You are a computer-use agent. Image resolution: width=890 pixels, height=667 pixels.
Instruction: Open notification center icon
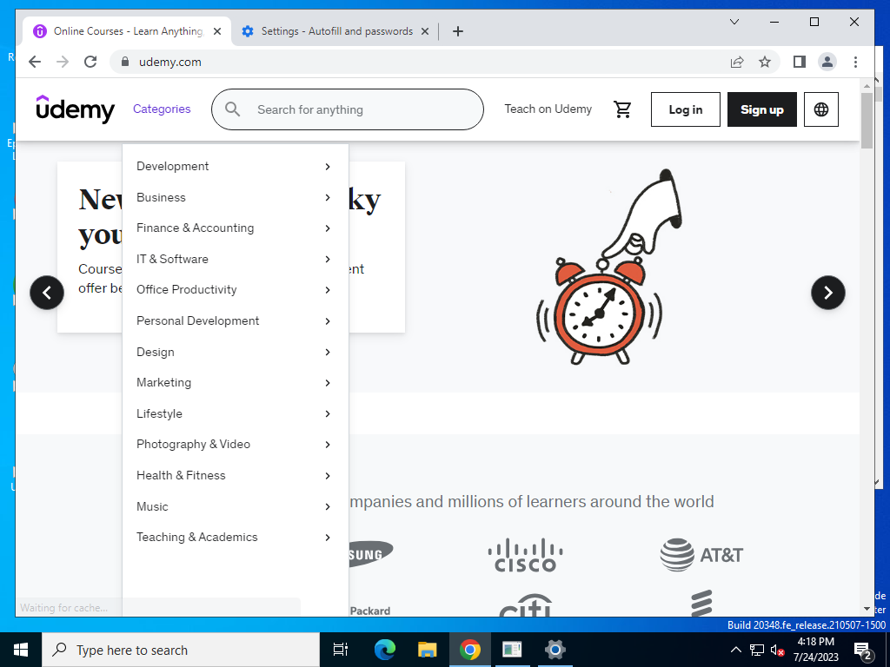click(x=862, y=650)
